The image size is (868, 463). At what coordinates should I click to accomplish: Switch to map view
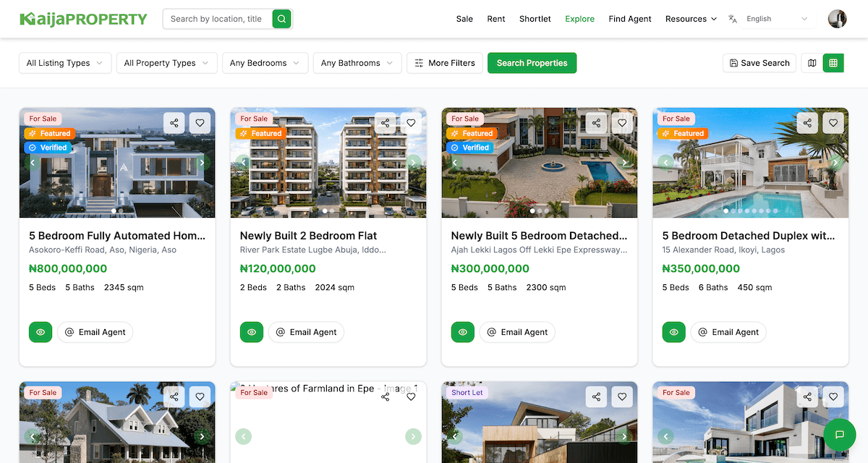point(812,63)
